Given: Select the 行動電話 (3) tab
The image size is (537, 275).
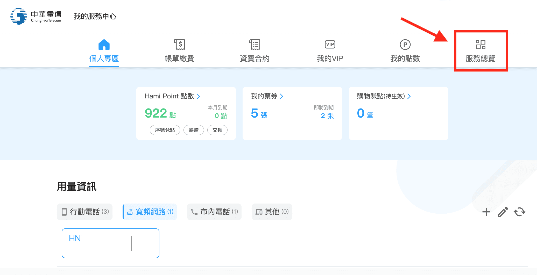Looking at the screenshot, I should point(85,212).
